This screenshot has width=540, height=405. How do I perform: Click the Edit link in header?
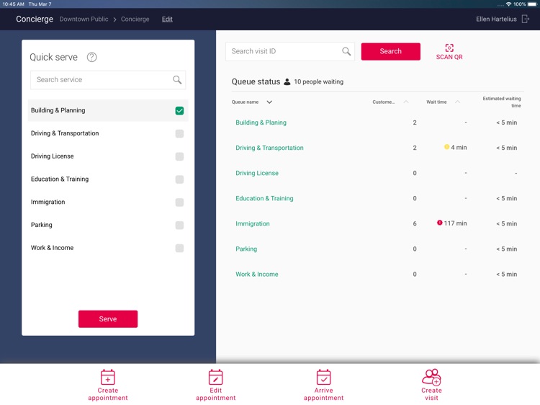point(167,19)
